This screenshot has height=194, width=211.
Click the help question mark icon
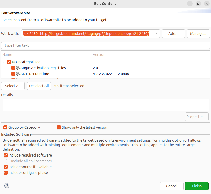tap(7, 186)
